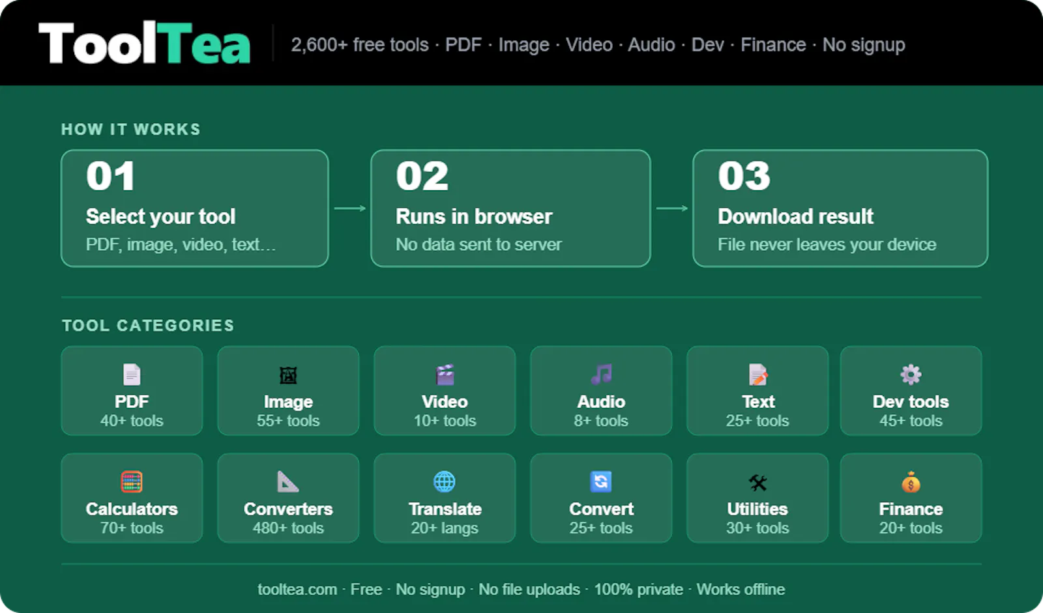Click '20+ langs' under Translate
This screenshot has height=613, width=1043.
(445, 528)
